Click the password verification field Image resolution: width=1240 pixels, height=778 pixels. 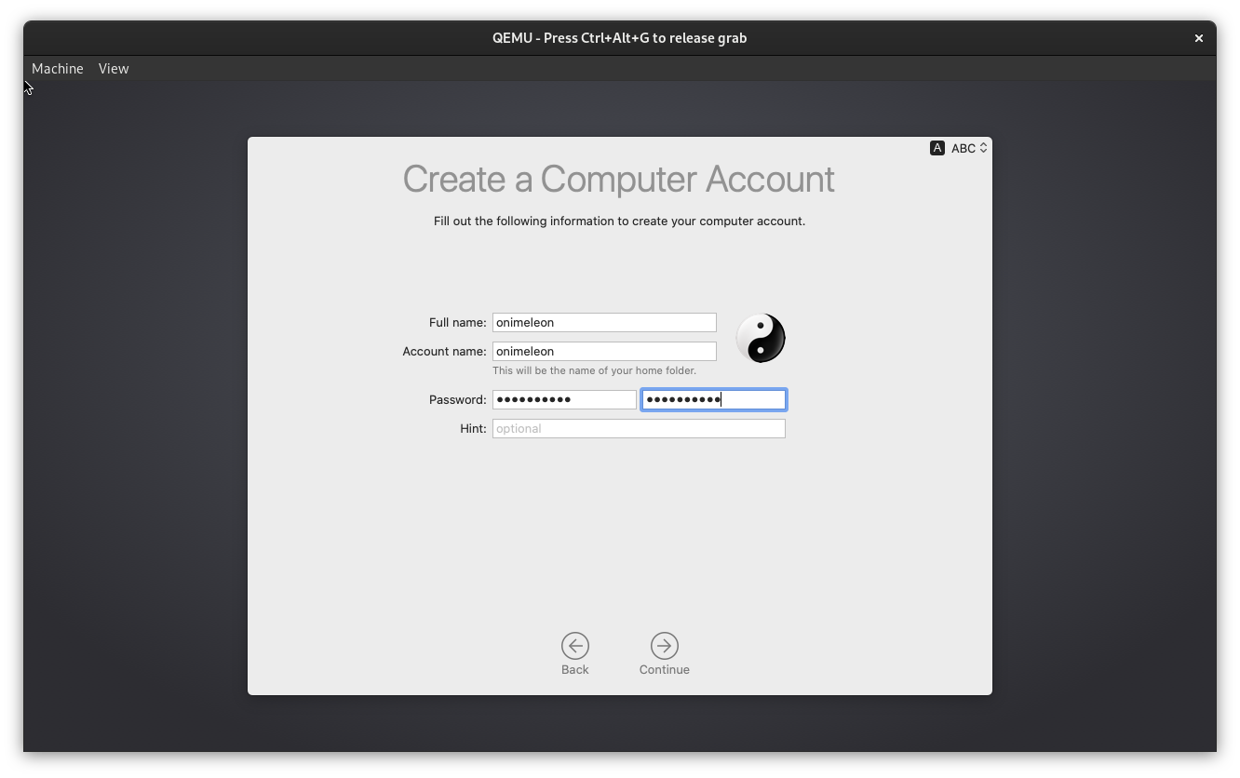713,399
